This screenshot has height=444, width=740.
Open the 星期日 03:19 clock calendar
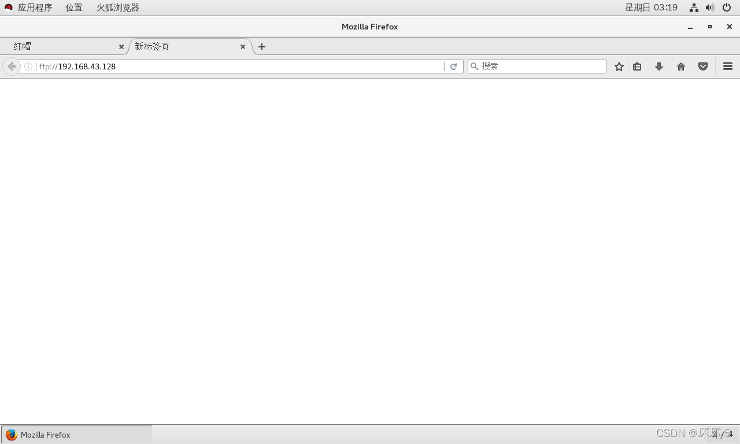point(651,8)
